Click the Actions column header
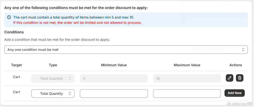 [236, 65]
